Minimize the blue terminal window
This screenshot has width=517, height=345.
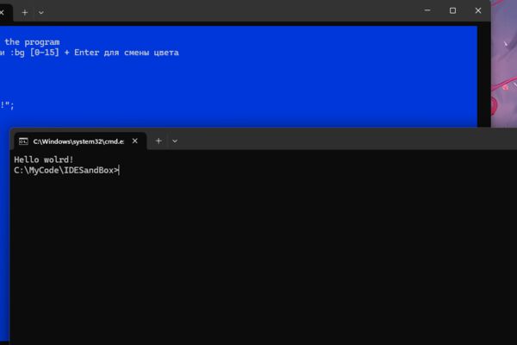click(427, 10)
